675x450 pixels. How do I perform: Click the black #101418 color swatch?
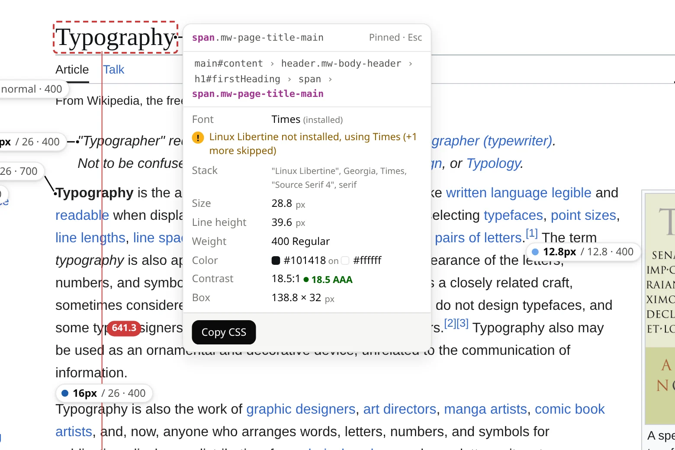276,260
